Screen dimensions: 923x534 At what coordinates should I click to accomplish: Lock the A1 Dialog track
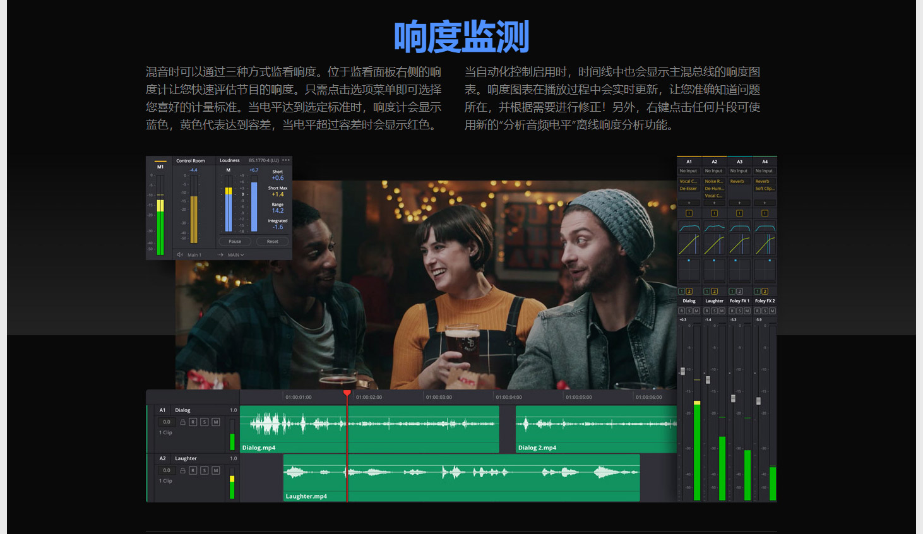coord(182,422)
